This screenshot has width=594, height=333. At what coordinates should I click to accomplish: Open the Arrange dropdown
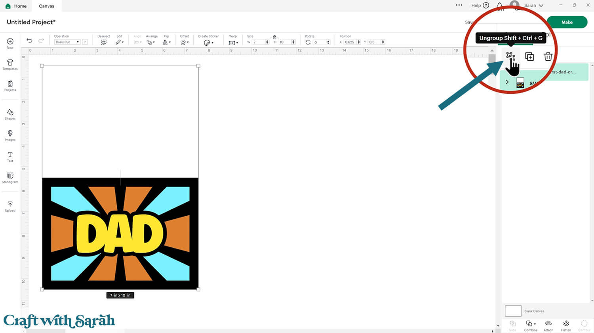(150, 42)
